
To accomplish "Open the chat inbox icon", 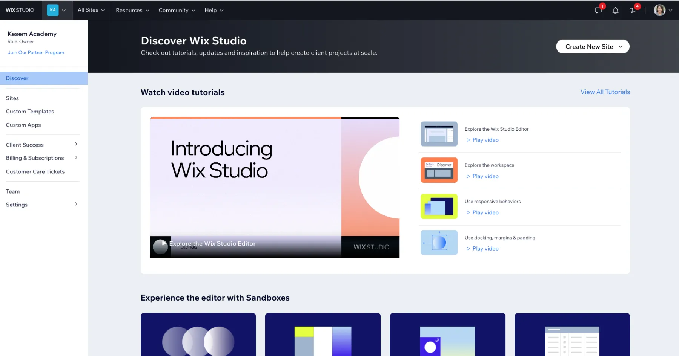I will tap(598, 10).
